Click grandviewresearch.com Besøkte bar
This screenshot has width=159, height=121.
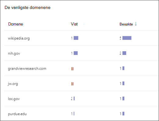pyautogui.click(x=123, y=68)
